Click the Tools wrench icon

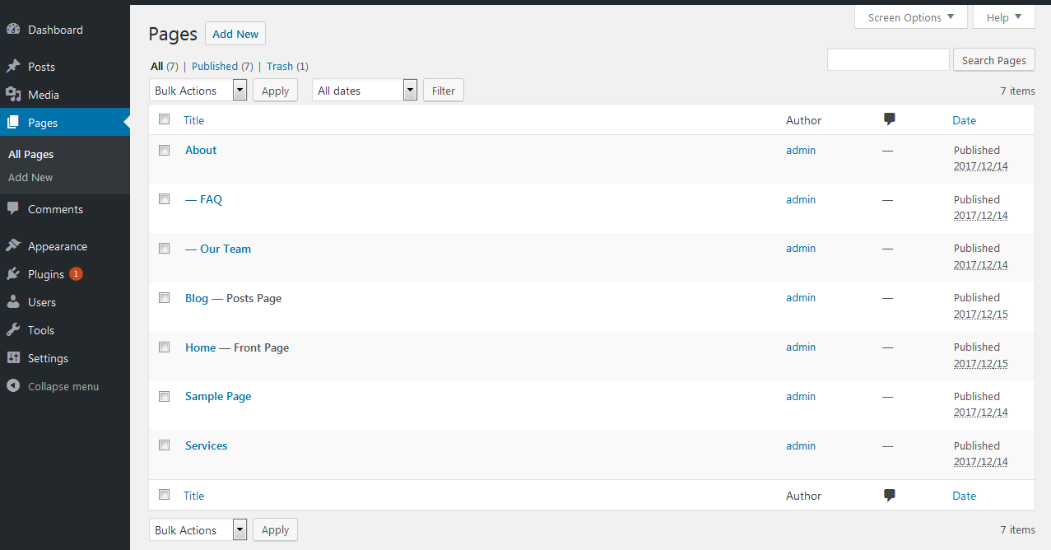(13, 330)
